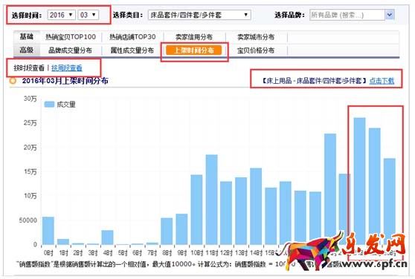Switch to 热销宝贝TOP100 tab
Image resolution: width=415 pixels, height=279 pixels.
click(x=71, y=37)
